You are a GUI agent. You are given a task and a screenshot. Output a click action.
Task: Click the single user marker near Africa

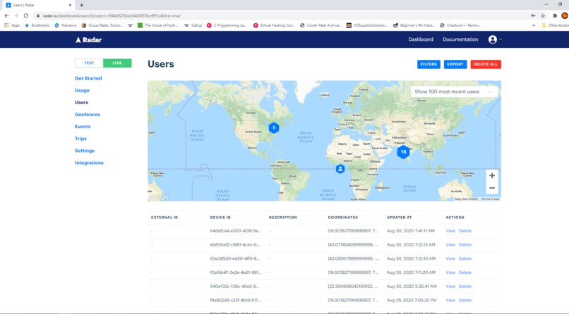340,169
